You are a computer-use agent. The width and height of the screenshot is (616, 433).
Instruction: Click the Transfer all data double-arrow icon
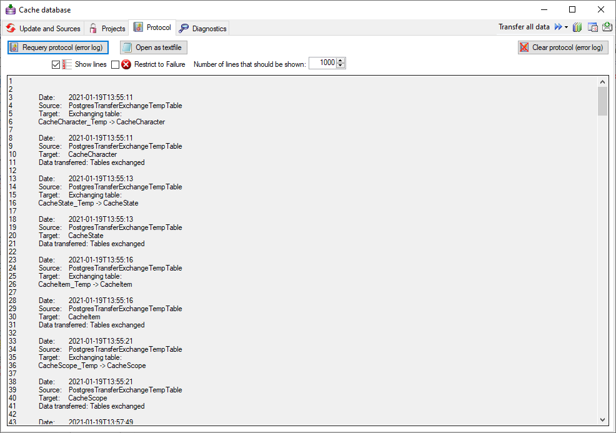(558, 27)
